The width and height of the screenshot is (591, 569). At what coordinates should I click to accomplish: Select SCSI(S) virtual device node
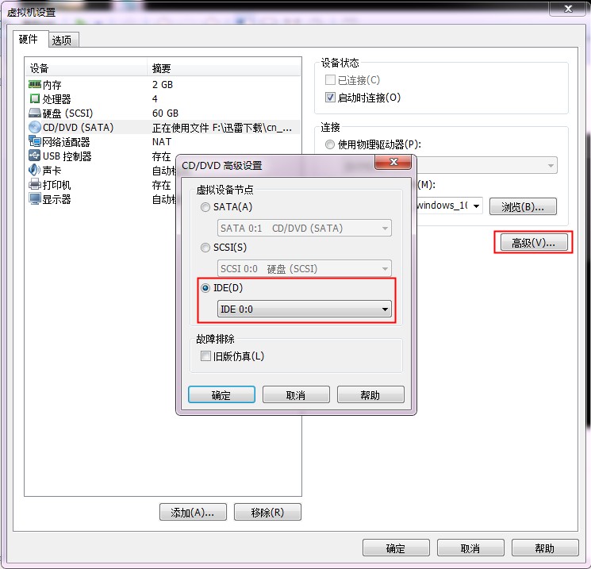pos(205,248)
